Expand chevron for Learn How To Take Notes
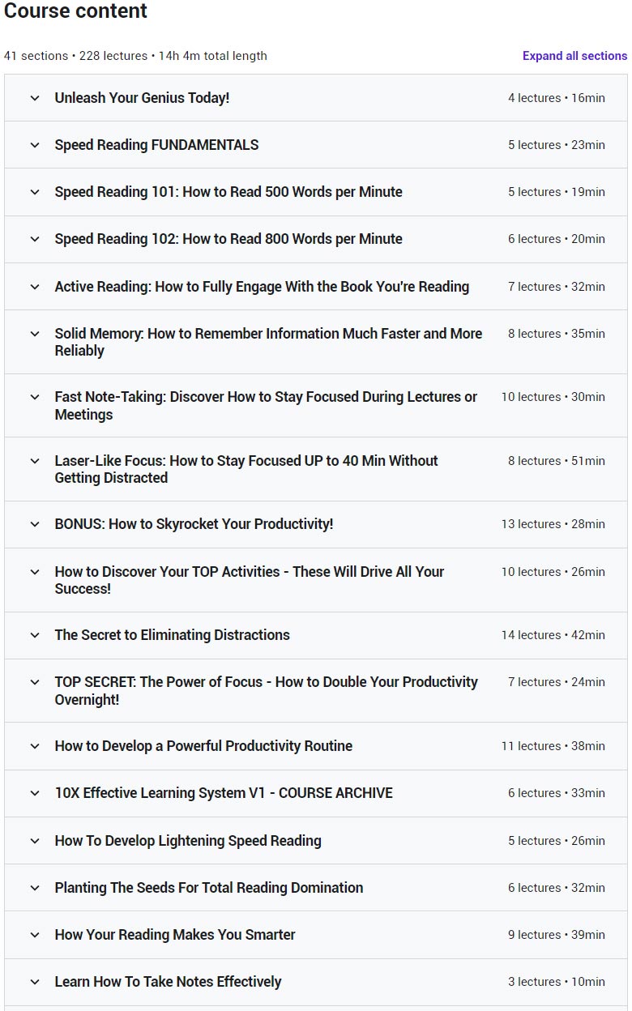632x1011 pixels. click(x=35, y=982)
